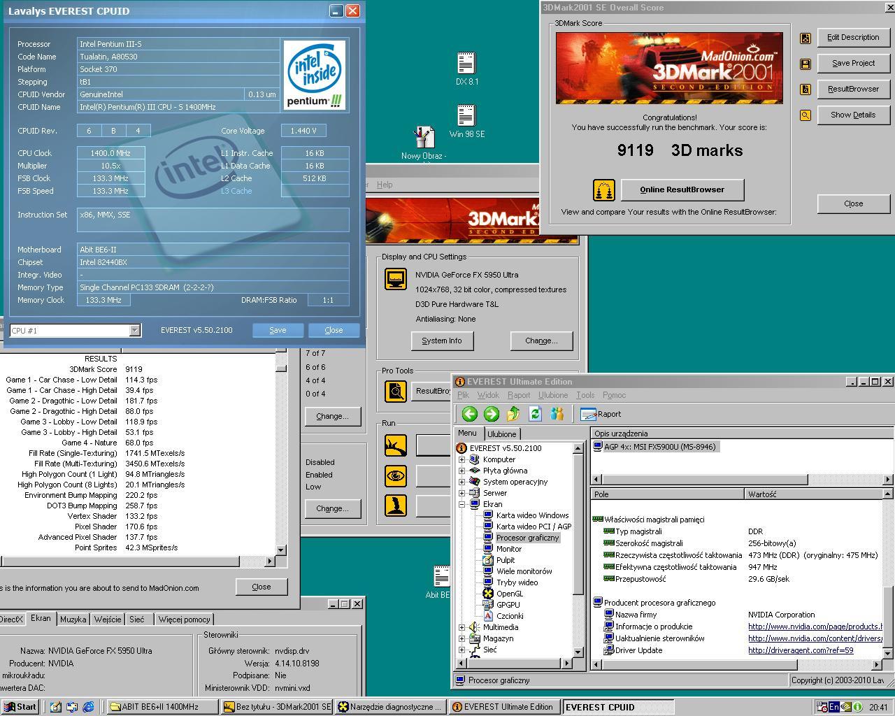The height and width of the screenshot is (716, 895).
Task: Click the Refresh icon in EVEREST toolbar
Action: tap(535, 413)
